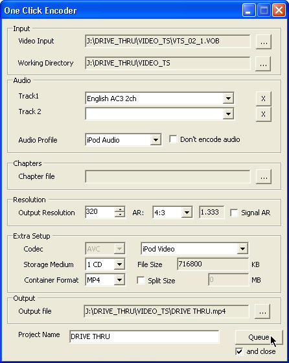Viewport: 289px width, 363px height.
Task: Browse for the Output file location
Action: 262,312
